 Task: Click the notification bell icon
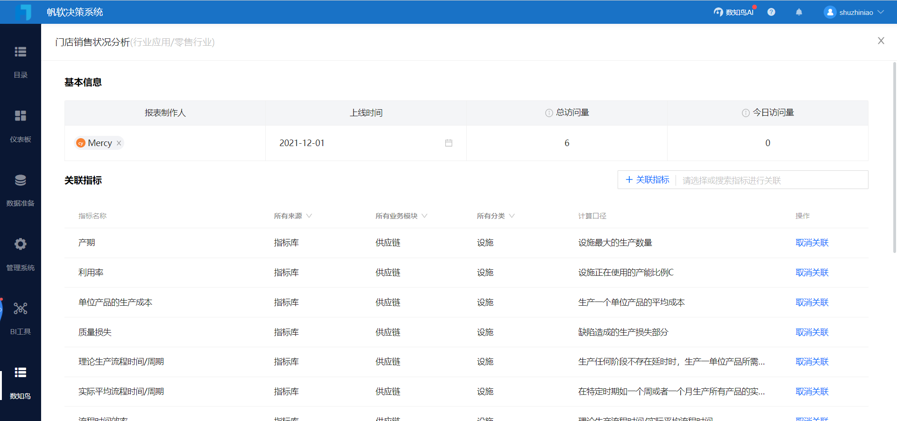[x=799, y=12]
